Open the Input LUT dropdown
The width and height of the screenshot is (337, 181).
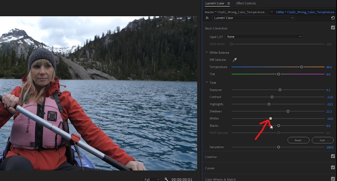point(264,37)
